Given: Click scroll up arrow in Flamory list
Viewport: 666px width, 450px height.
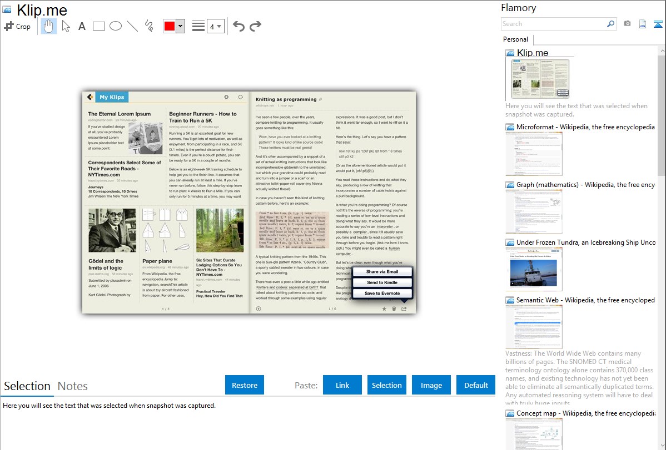Looking at the screenshot, I should point(662,51).
